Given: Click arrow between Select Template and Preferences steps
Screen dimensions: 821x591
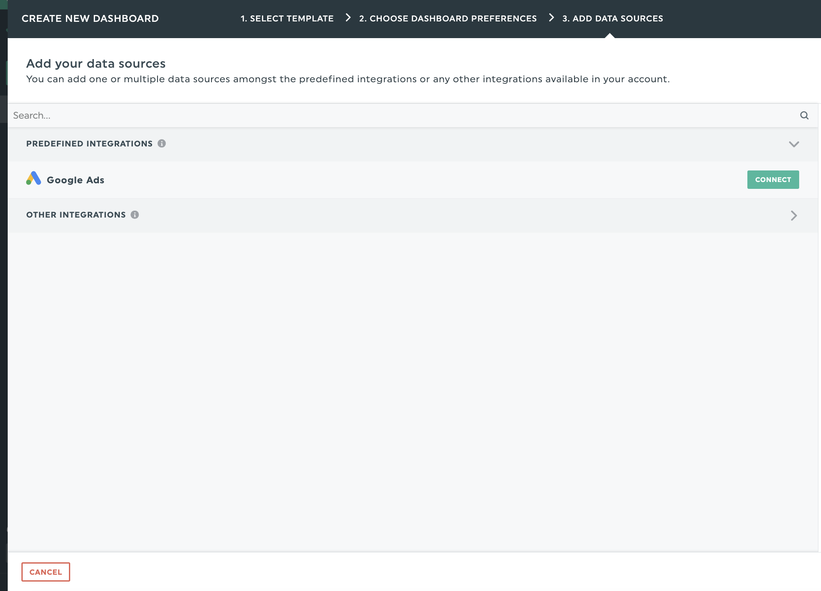Looking at the screenshot, I should point(348,18).
